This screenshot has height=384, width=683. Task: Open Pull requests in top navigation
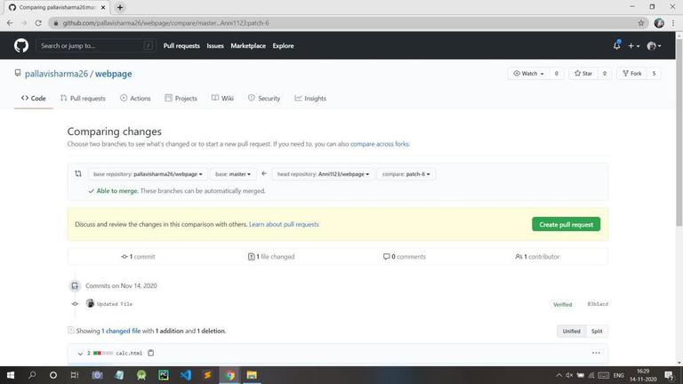(x=181, y=45)
